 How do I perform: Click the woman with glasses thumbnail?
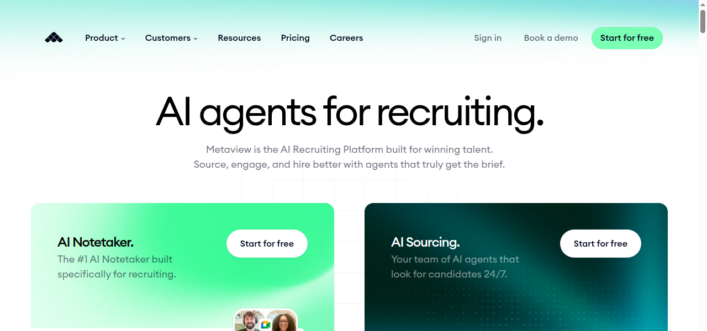(283, 321)
